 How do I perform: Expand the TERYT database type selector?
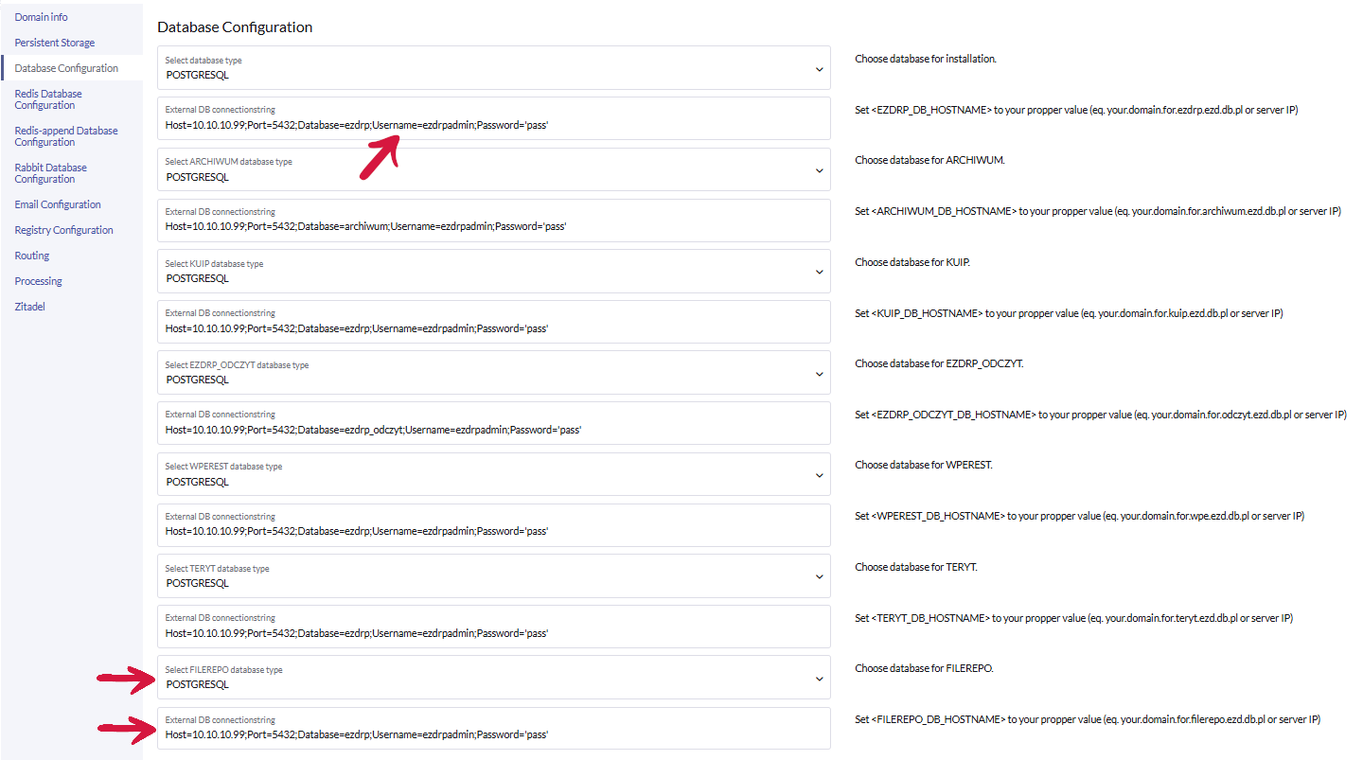coord(819,576)
